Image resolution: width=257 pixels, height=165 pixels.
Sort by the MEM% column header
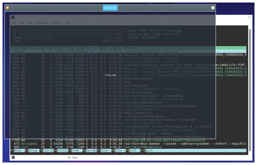[x=102, y=48]
